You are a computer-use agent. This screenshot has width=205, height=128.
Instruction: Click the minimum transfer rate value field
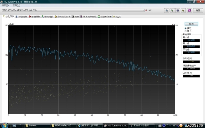(191, 41)
